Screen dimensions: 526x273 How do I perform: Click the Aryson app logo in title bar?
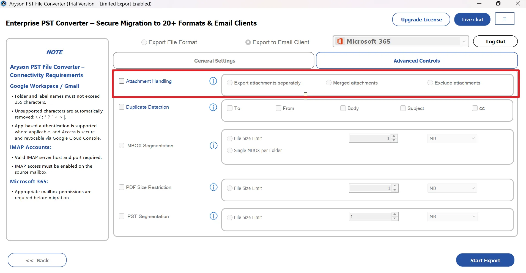coord(4,4)
